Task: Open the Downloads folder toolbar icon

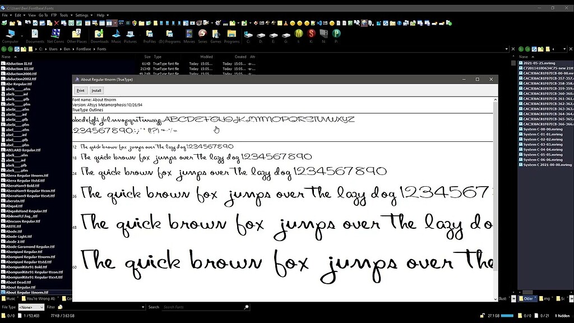Action: tap(99, 34)
